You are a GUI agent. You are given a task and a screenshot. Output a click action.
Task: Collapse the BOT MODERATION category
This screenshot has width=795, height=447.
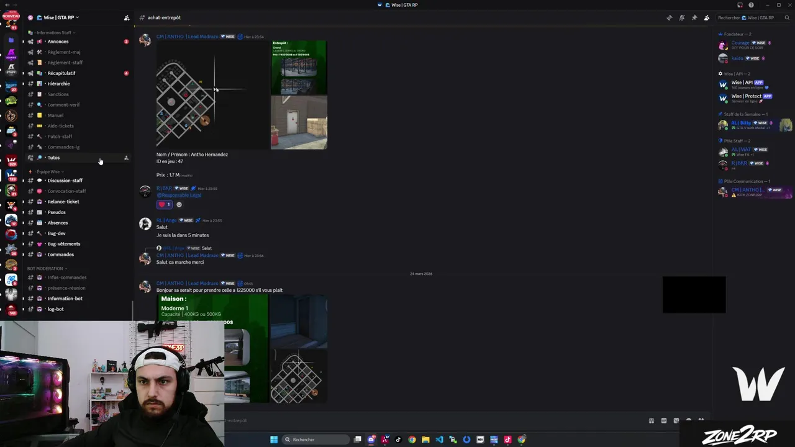click(x=47, y=268)
